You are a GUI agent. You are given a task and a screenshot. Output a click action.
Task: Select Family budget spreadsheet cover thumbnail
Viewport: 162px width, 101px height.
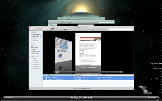(63, 50)
